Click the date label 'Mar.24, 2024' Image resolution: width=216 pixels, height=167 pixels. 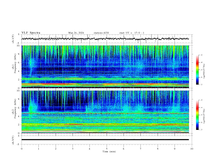tap(76, 33)
